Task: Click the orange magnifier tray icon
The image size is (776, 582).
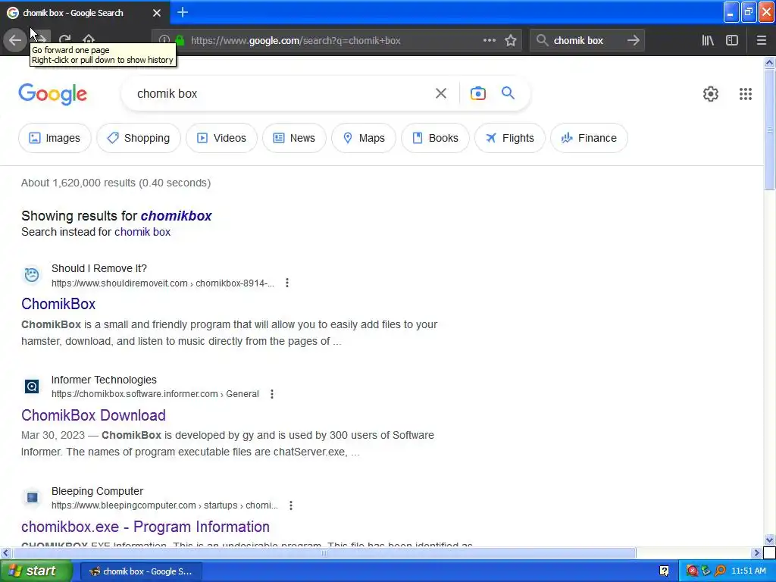Action: (x=721, y=571)
